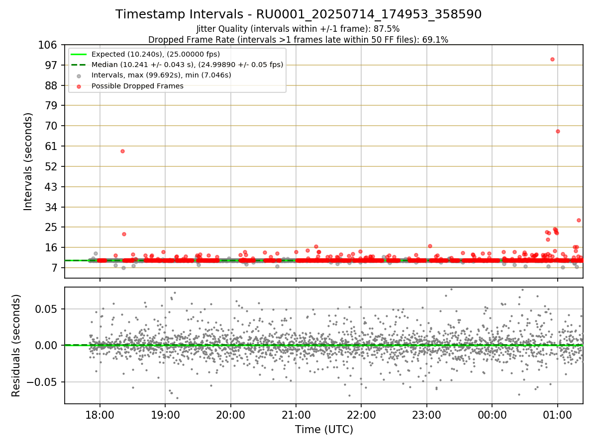Click x-axis tick label "00:00"
This screenshot has width=597, height=447.
492,415
